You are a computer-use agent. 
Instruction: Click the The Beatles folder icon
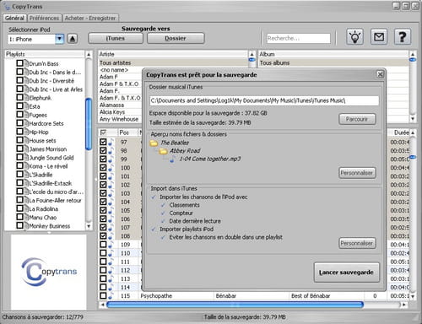(x=154, y=143)
